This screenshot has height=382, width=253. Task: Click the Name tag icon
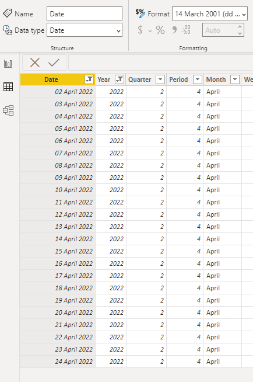(x=8, y=13)
